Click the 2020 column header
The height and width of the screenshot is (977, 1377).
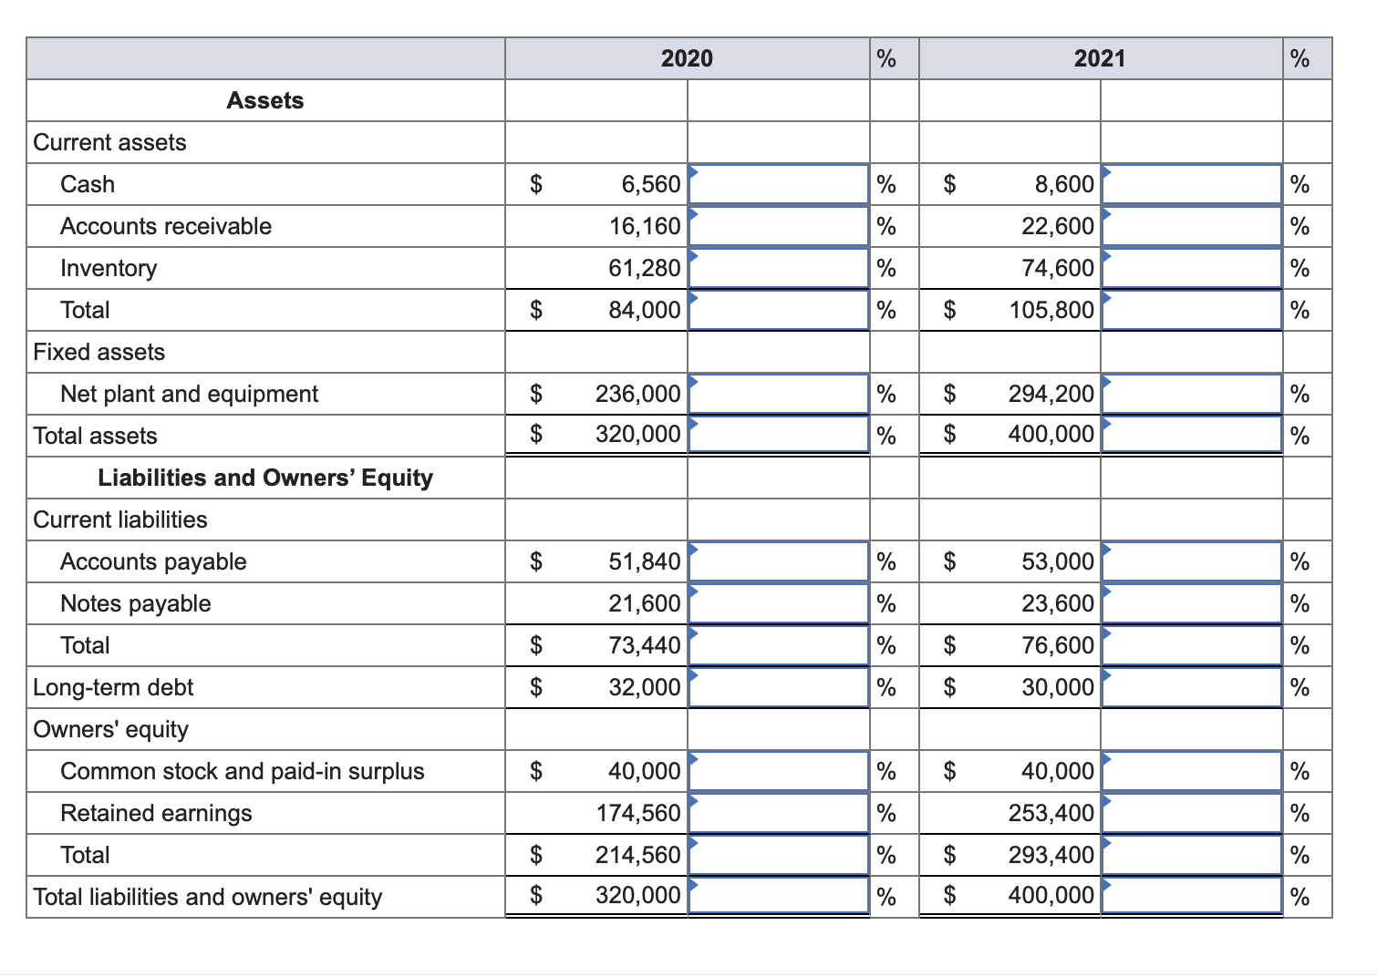[688, 58]
